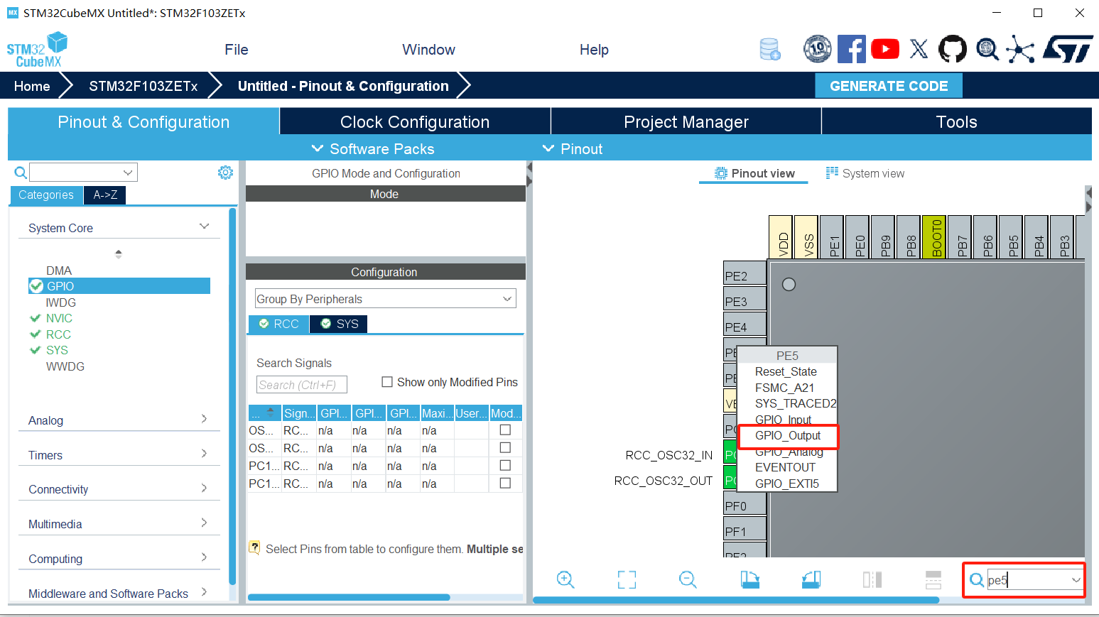Check Modified box in last PC1 row
The width and height of the screenshot is (1099, 617).
click(x=505, y=483)
